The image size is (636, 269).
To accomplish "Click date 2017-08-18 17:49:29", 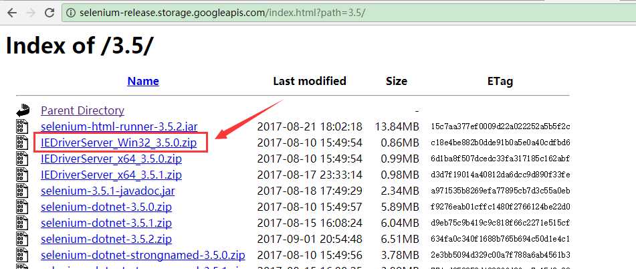I will pos(310,191).
